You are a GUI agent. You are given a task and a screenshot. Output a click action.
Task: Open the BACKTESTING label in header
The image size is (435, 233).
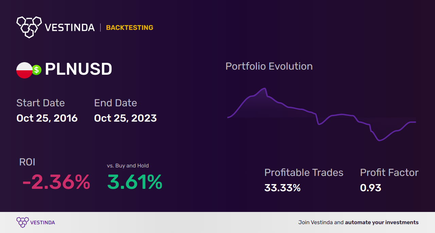point(129,28)
